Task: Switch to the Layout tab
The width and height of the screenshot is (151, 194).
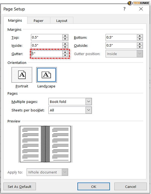Action: pyautogui.click(x=62, y=21)
